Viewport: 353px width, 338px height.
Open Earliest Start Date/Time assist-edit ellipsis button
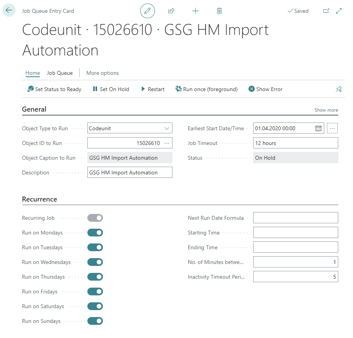pos(332,128)
